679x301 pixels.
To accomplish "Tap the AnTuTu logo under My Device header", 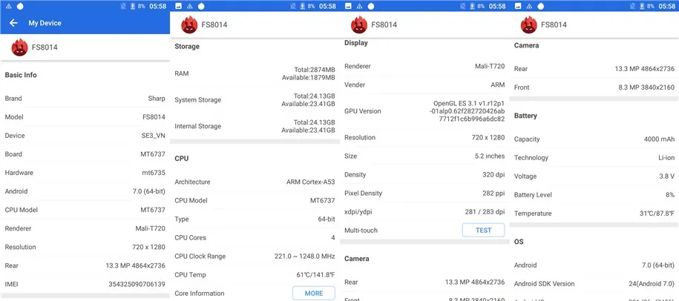I will (x=19, y=47).
